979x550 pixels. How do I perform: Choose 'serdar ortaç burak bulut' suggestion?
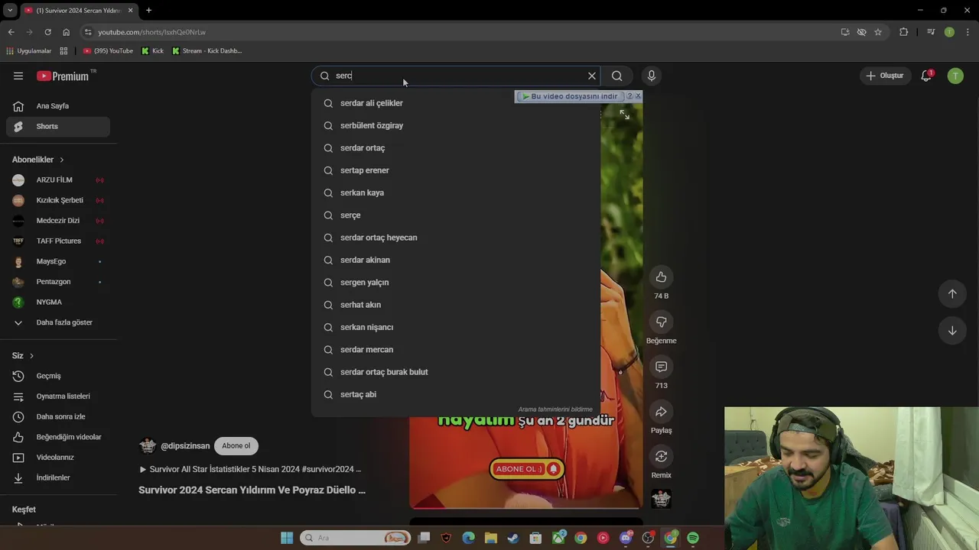coord(455,372)
